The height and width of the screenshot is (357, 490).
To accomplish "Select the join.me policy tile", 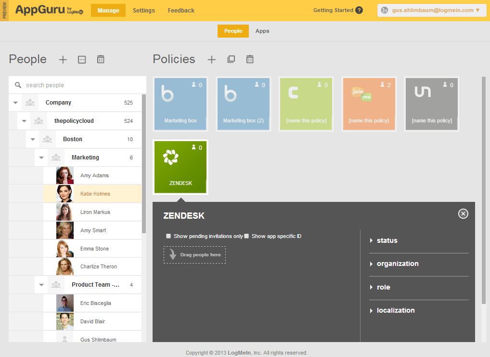I will point(369,104).
